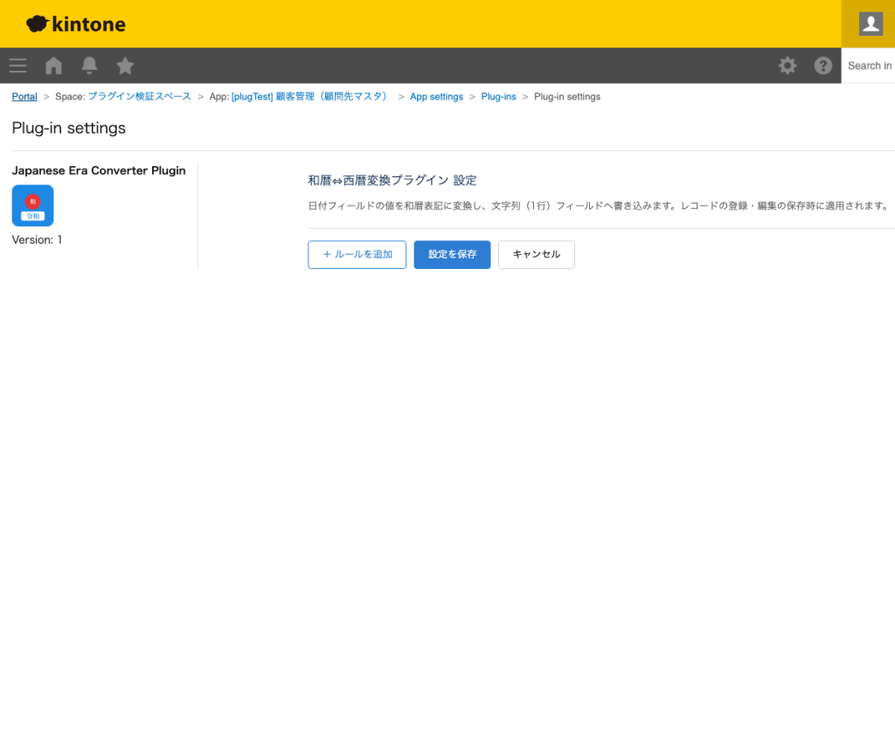The height and width of the screenshot is (745, 895).
Task: Open the favorites star
Action: coord(125,66)
